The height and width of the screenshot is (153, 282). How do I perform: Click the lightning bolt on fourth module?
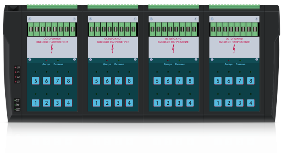click(234, 49)
